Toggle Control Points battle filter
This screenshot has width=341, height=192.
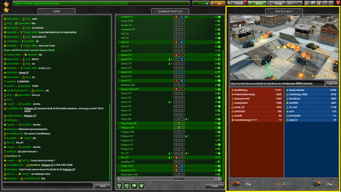[x=142, y=186]
